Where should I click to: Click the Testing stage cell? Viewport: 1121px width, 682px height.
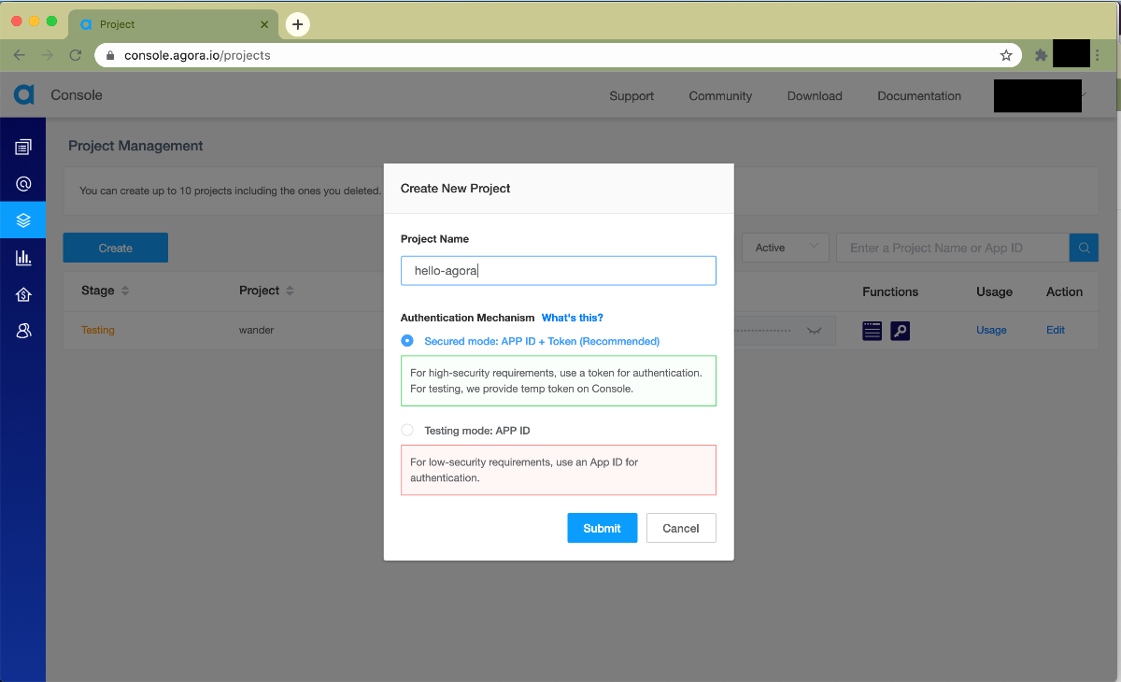pyautogui.click(x=98, y=330)
